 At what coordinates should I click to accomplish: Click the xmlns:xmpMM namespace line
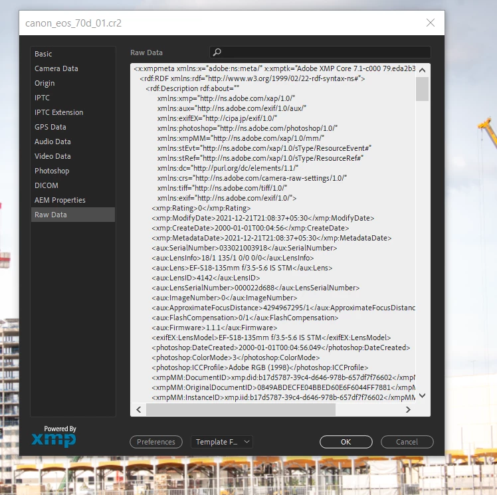tap(241, 138)
